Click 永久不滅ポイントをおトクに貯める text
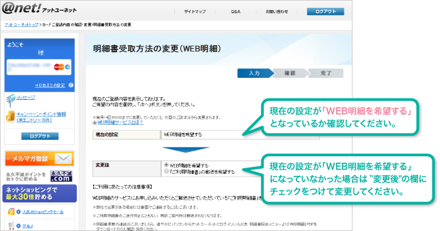 click(x=26, y=176)
